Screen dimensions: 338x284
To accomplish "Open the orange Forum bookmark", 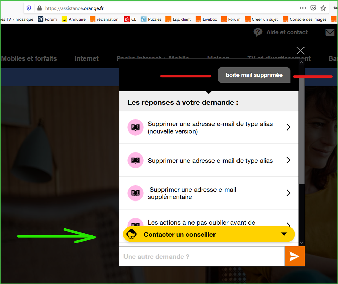I will (231, 19).
